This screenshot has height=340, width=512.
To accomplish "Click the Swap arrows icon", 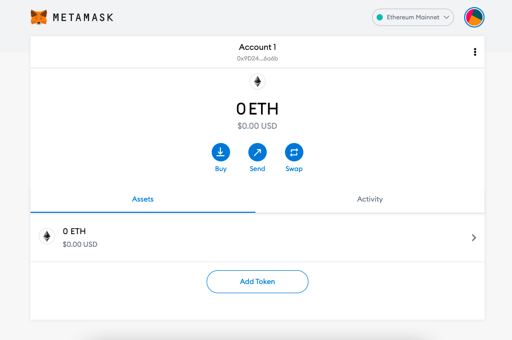I will tap(294, 152).
